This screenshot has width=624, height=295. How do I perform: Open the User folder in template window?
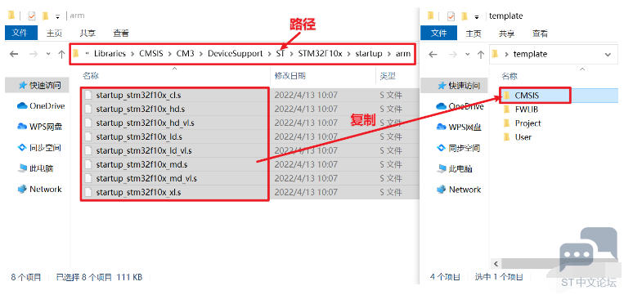(523, 137)
